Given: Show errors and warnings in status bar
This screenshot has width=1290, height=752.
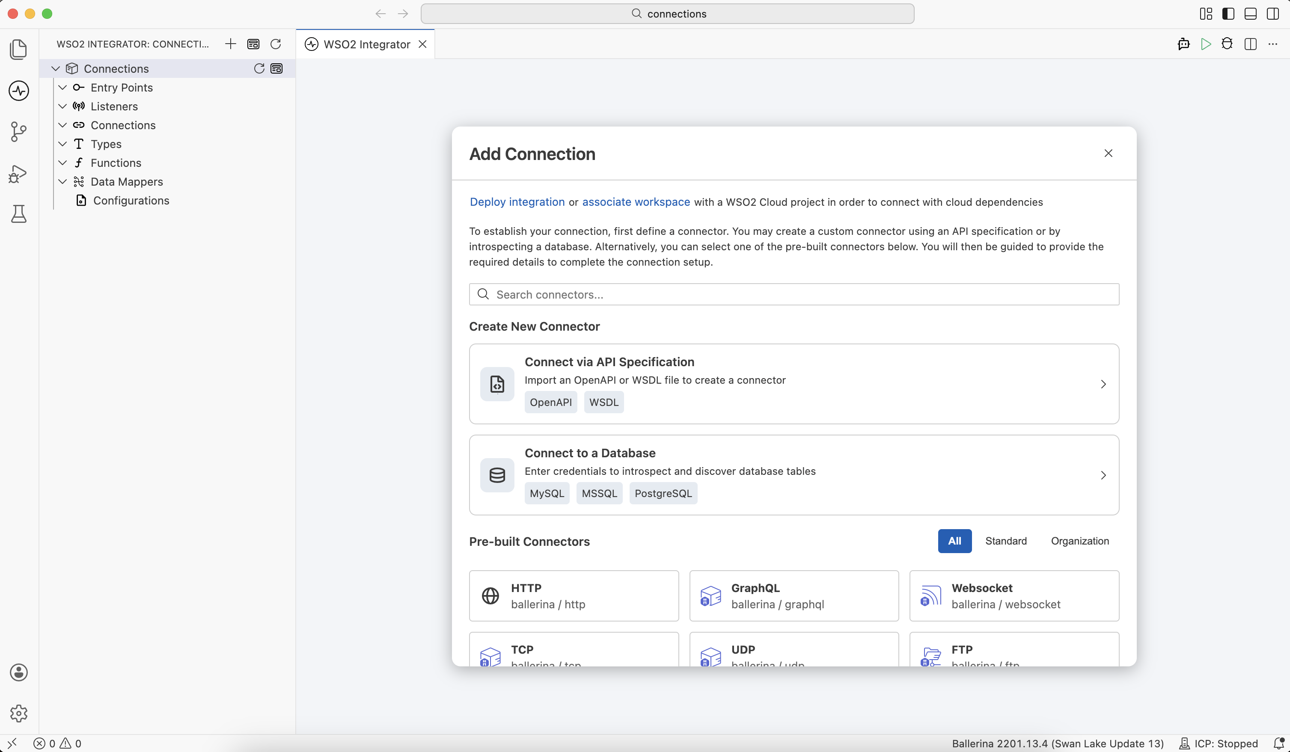Looking at the screenshot, I should coord(57,743).
